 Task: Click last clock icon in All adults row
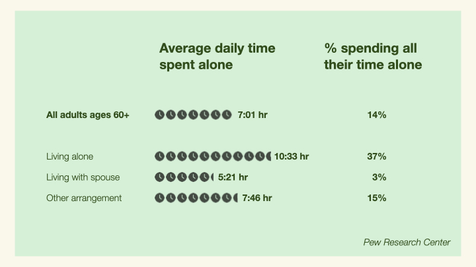(x=227, y=115)
